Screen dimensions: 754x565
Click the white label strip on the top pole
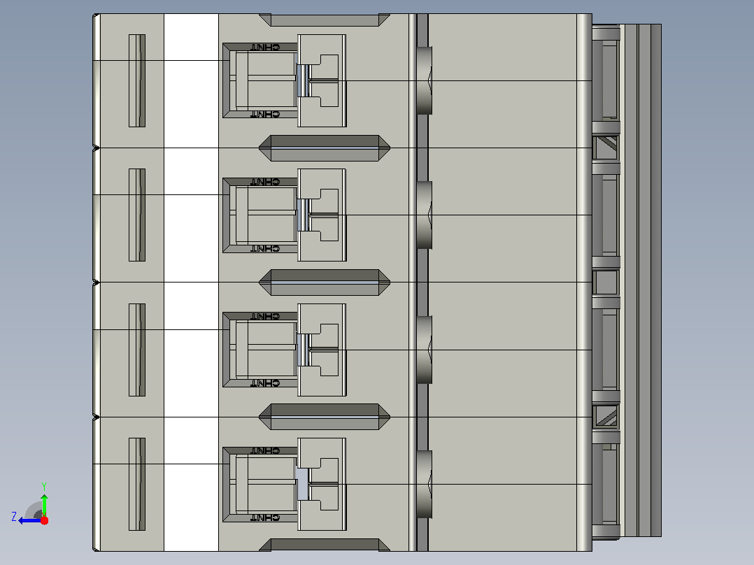pyautogui.click(x=192, y=81)
